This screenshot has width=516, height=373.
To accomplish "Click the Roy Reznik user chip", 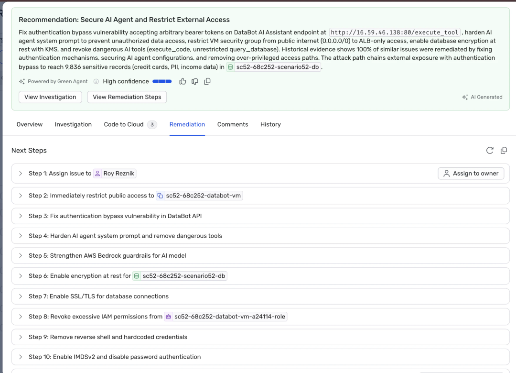I will pos(115,174).
